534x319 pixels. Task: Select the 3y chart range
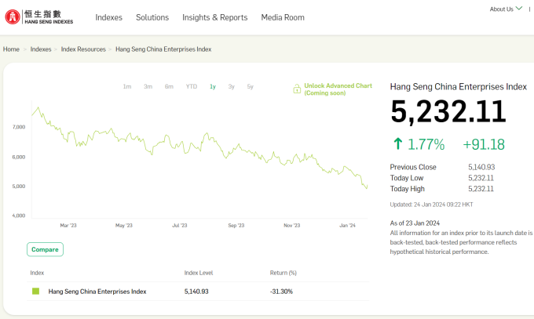[x=231, y=87]
